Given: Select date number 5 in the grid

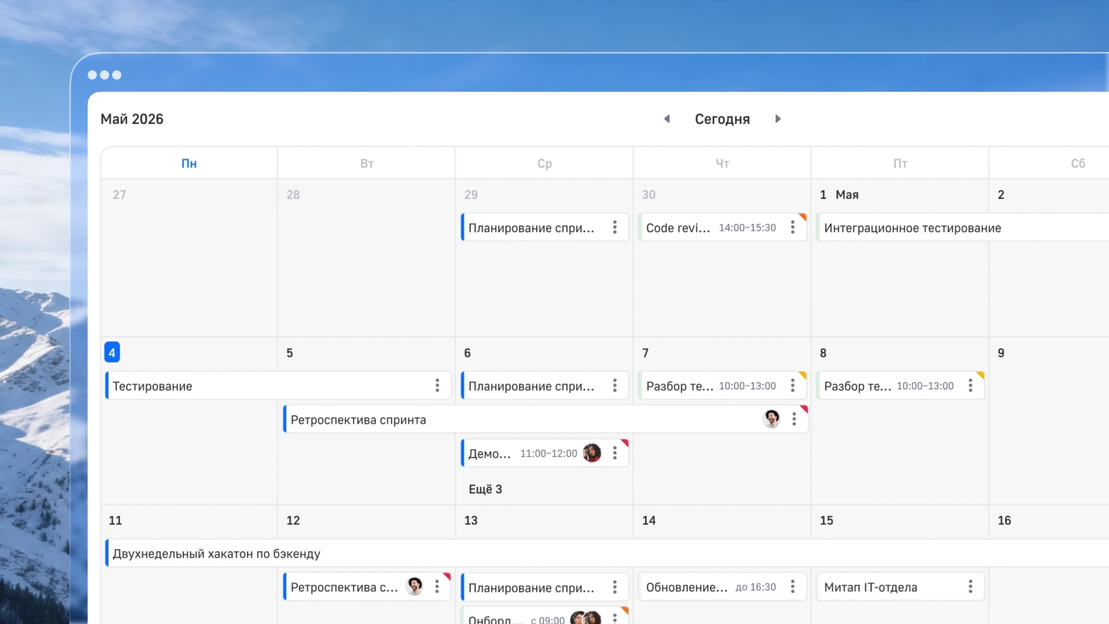Looking at the screenshot, I should (x=290, y=353).
